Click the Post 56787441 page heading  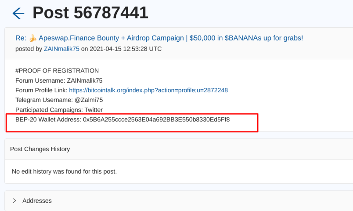click(90, 13)
